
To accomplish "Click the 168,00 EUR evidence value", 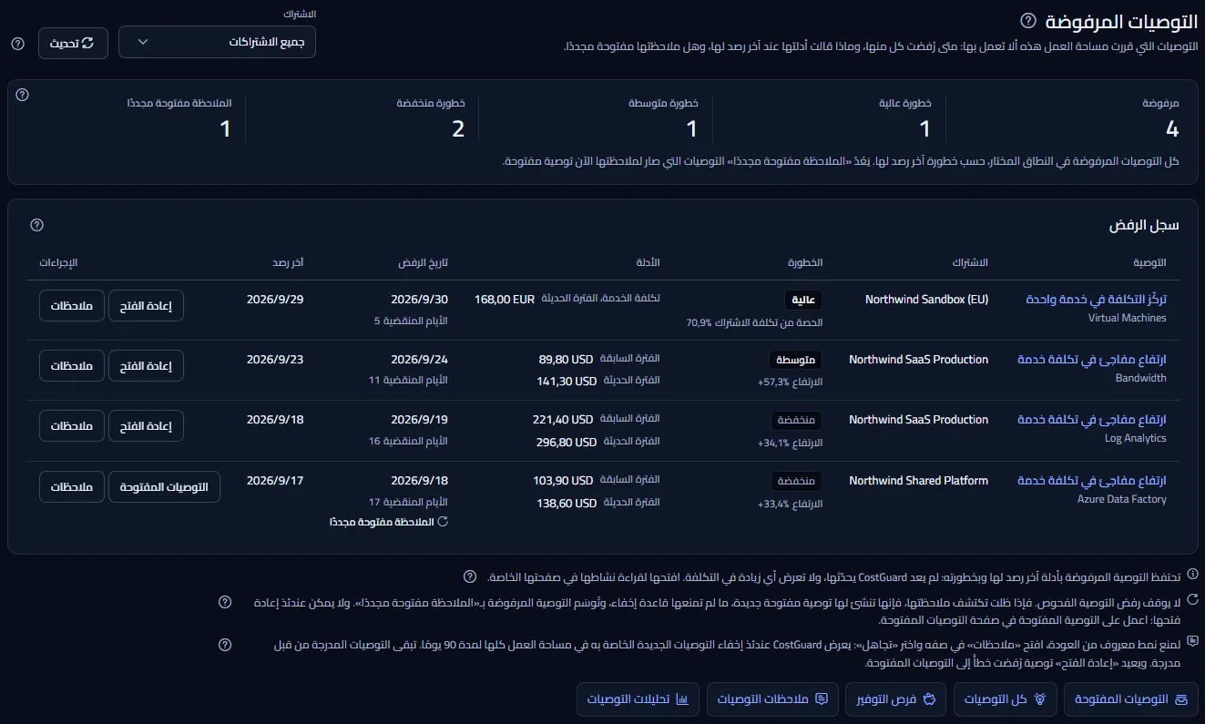I will click(x=505, y=300).
